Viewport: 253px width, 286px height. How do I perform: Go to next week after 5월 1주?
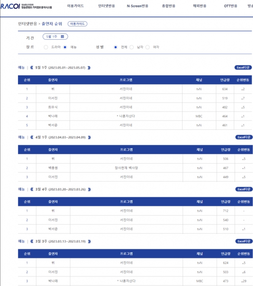(89, 68)
